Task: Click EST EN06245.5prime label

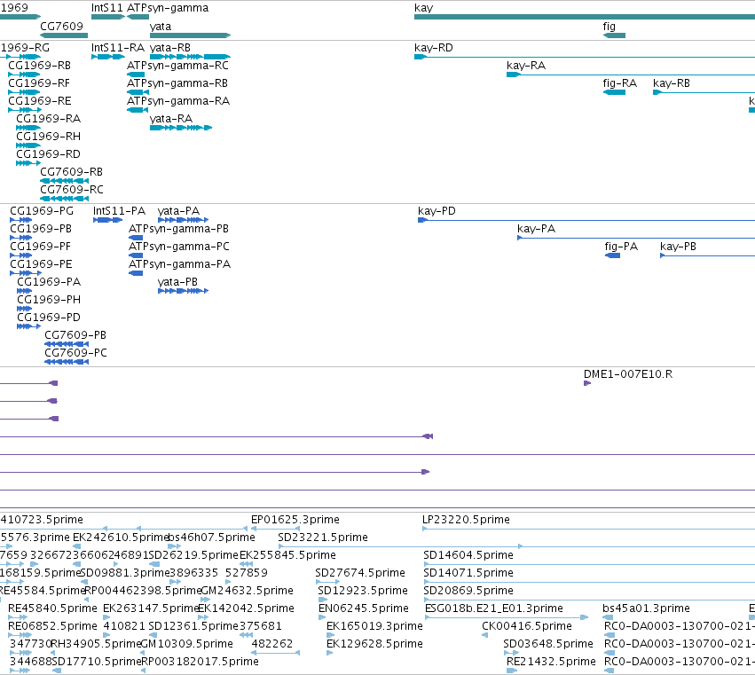Action: coord(363,608)
